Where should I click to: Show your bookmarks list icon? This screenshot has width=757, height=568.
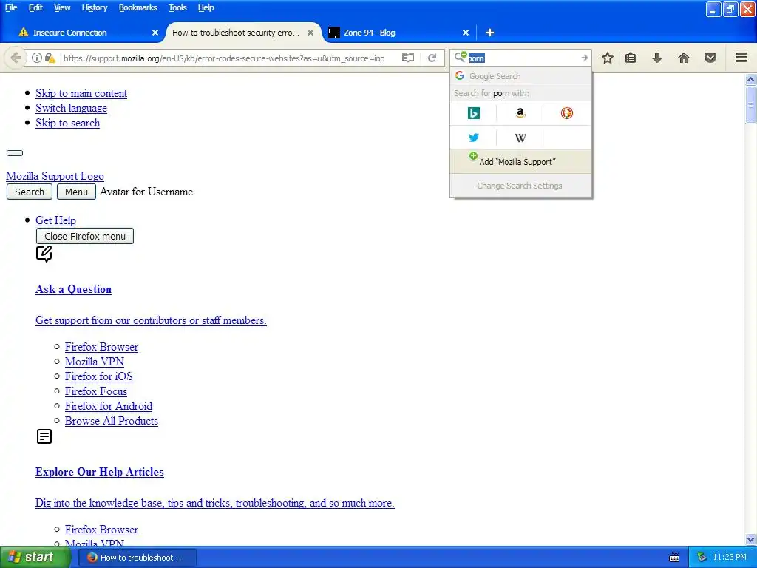coord(631,58)
